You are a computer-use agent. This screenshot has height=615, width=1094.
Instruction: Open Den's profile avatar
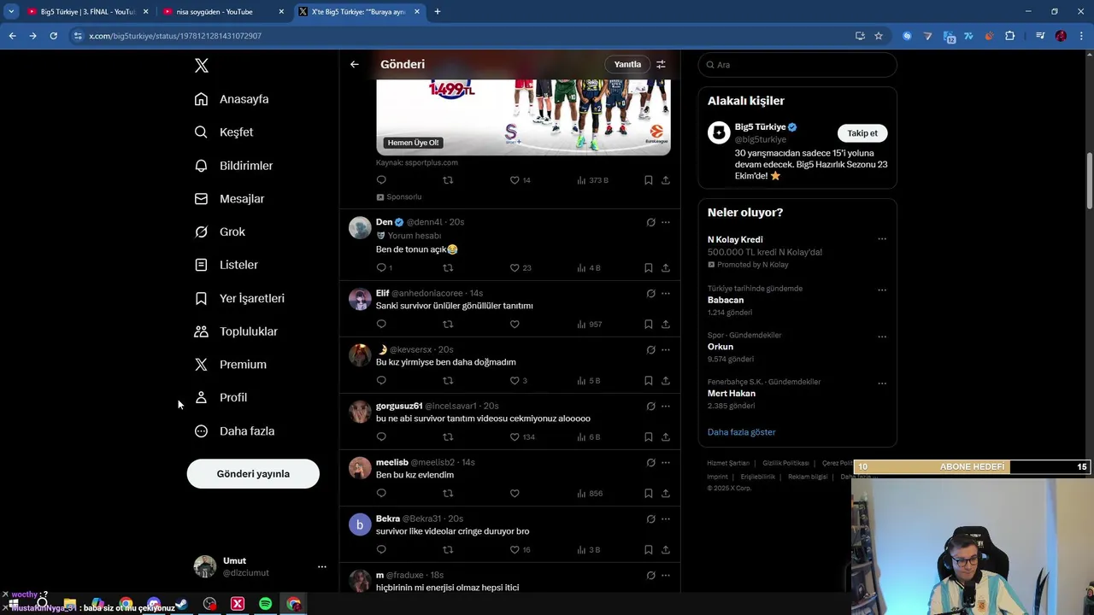click(x=360, y=228)
